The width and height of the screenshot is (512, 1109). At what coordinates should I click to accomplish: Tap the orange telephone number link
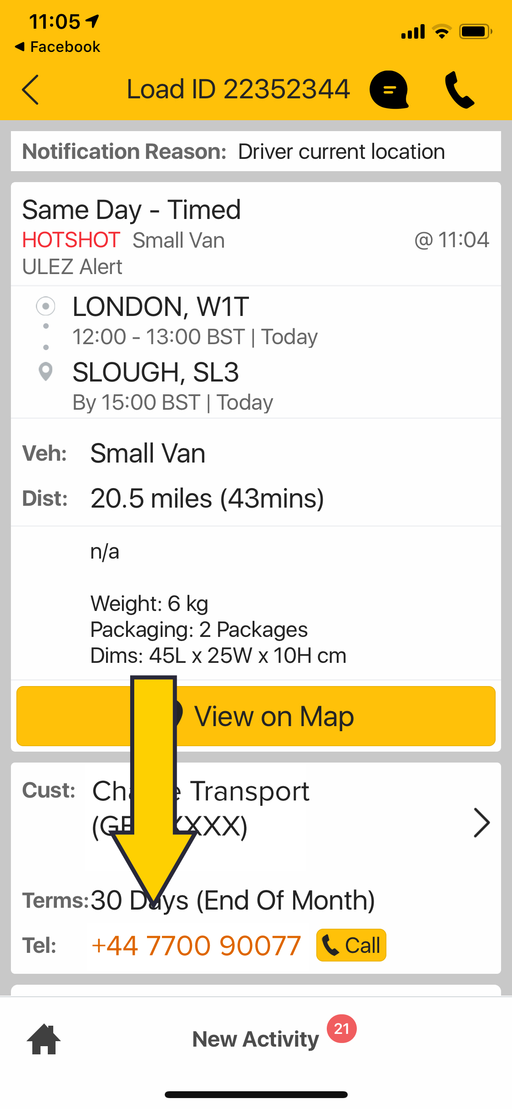(x=196, y=945)
